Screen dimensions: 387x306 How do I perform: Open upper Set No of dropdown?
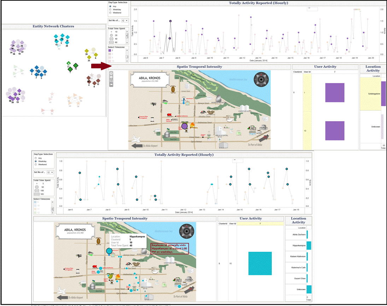125,21
